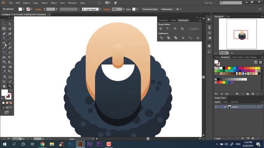Apply the Intersect shape mode
264x148 pixels.
(x=175, y=29)
